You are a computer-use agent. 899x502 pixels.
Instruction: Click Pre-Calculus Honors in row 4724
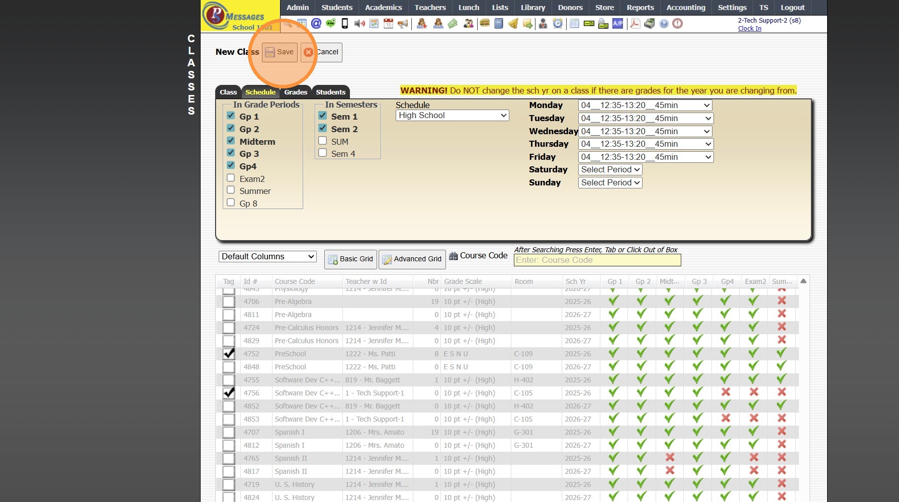[307, 328]
